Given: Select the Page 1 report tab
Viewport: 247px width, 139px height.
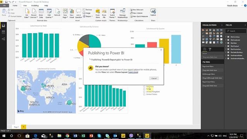Looking at the screenshot, I should pyautogui.click(x=16, y=127).
